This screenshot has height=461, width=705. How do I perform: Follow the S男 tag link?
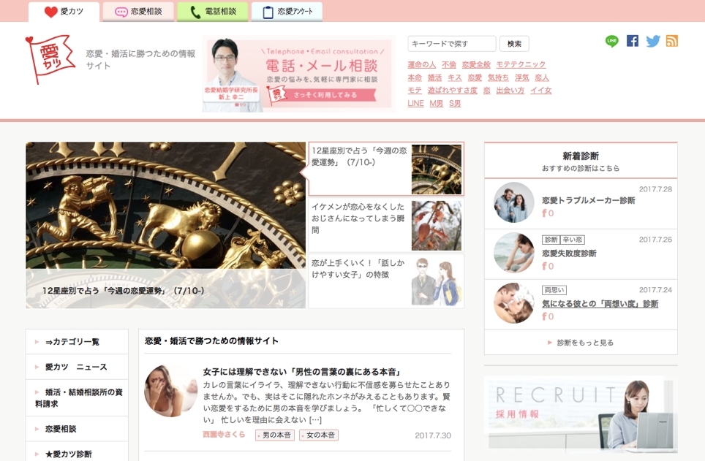click(x=455, y=103)
